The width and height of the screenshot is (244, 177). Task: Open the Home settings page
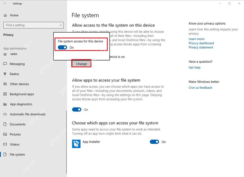(14, 15)
